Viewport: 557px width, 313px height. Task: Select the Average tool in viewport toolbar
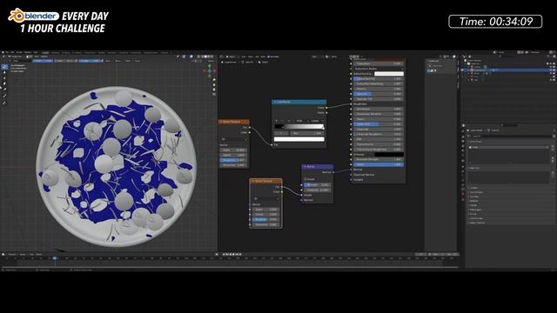4,78
